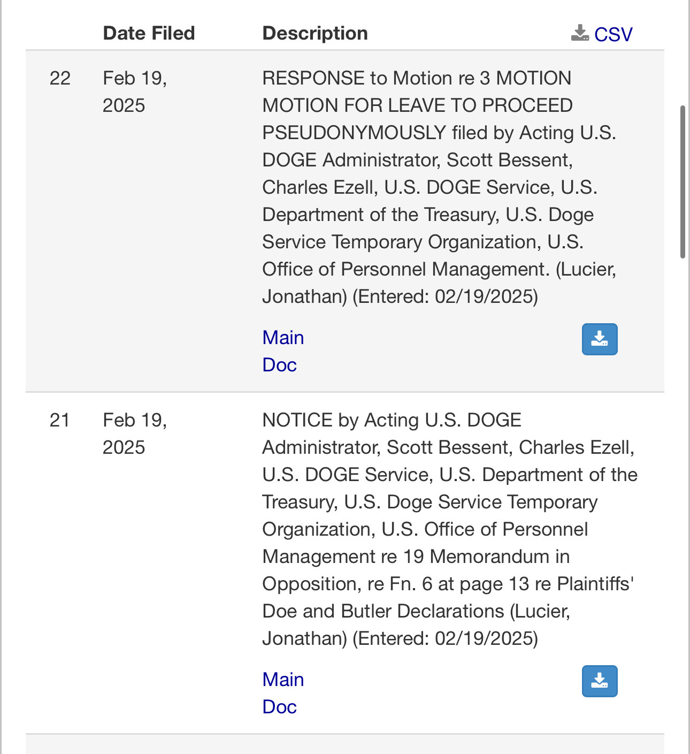Viewport: 690px width, 754px height.
Task: Click the vertical scrollbar thumb
Action: tap(683, 182)
